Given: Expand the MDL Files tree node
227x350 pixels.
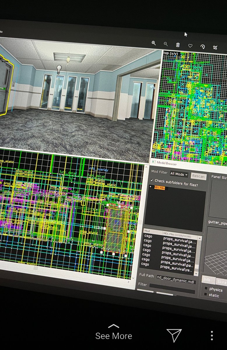Looking at the screenshot, I should [x=150, y=187].
